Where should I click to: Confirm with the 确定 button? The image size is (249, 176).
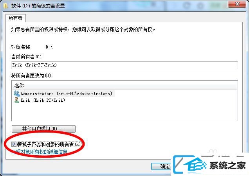pyautogui.click(x=161, y=166)
